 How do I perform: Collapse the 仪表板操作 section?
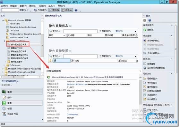pyautogui.click(x=172, y=25)
